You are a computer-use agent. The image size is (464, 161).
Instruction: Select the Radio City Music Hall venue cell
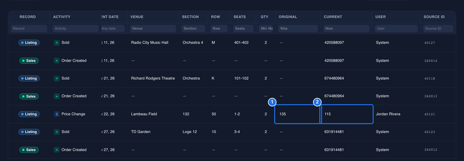point(150,43)
